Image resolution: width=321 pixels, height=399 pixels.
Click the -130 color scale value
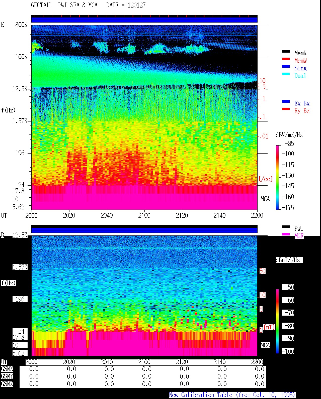pos(288,175)
